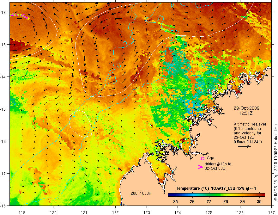Image resolution: width=278 pixels, height=215 pixels.
Task: Click the 'drifters@12h to' legend text
Action: click(x=218, y=164)
